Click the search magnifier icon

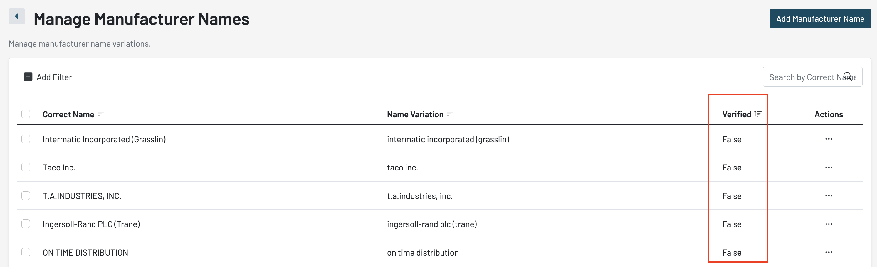click(848, 76)
